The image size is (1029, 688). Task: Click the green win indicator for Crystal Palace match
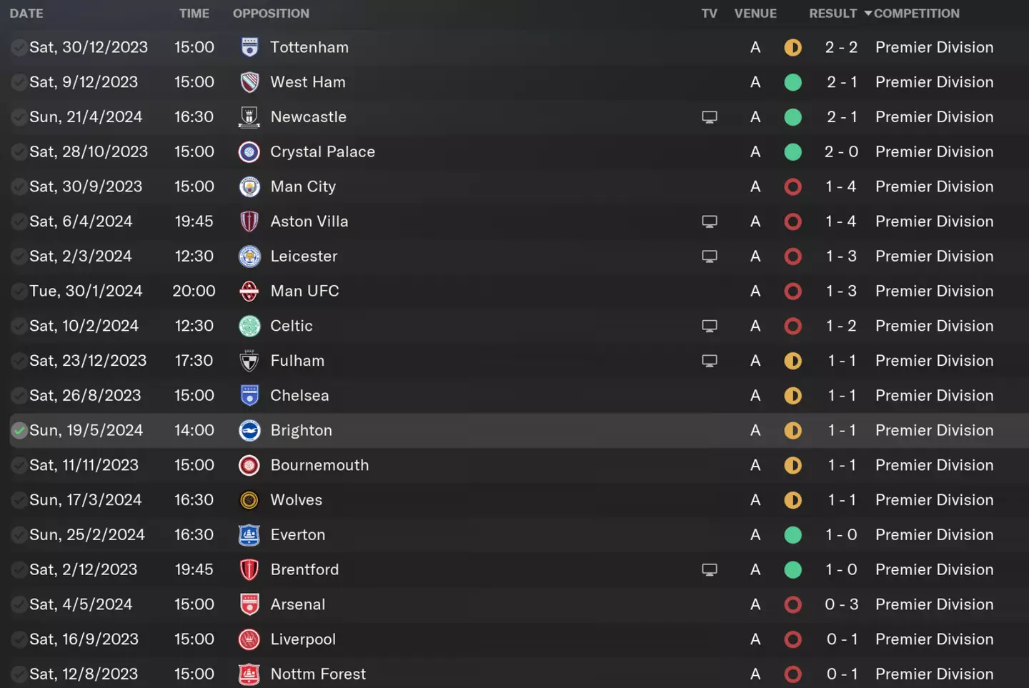(792, 152)
